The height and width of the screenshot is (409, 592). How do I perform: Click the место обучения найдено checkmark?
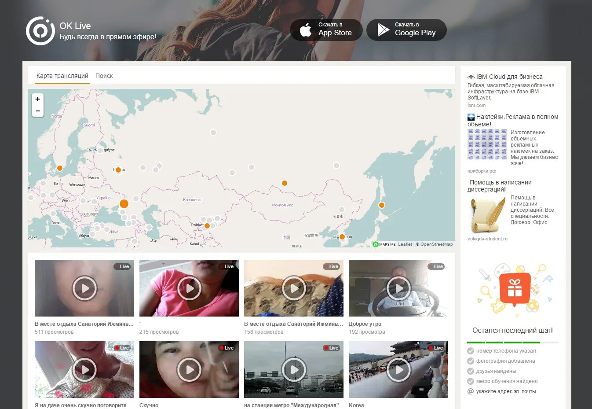coord(471,381)
